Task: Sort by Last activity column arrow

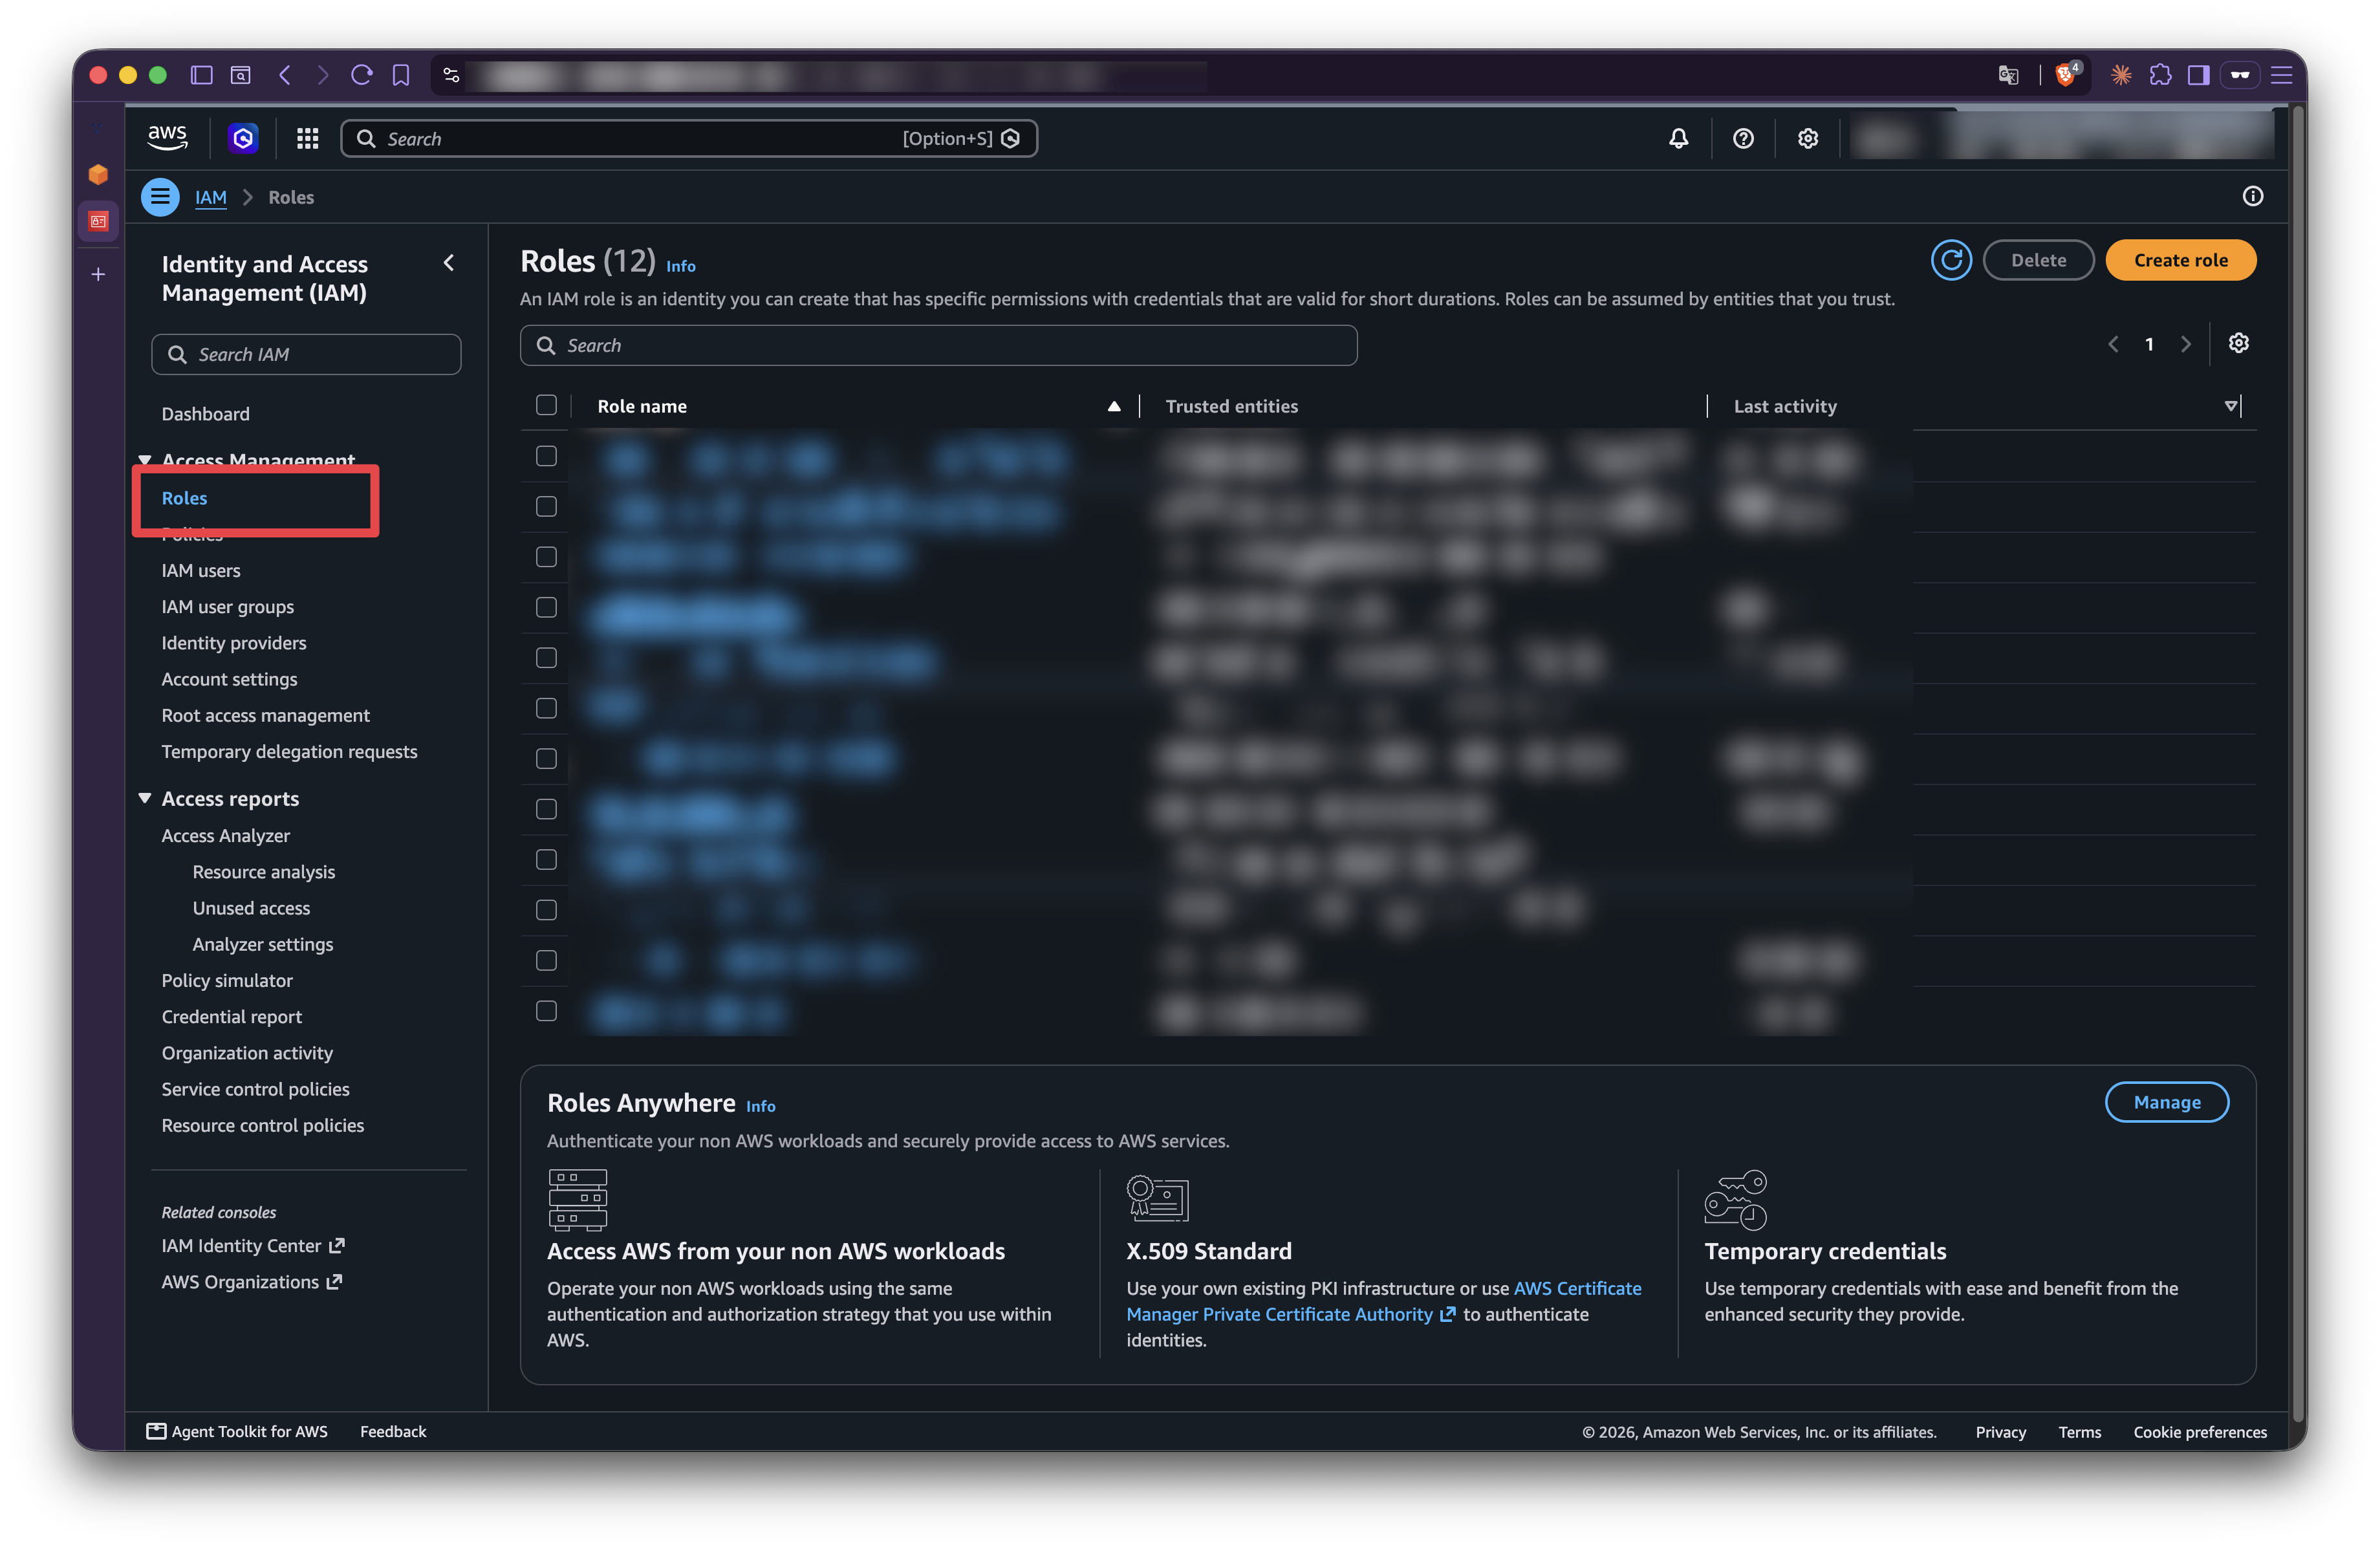Action: 2230,406
